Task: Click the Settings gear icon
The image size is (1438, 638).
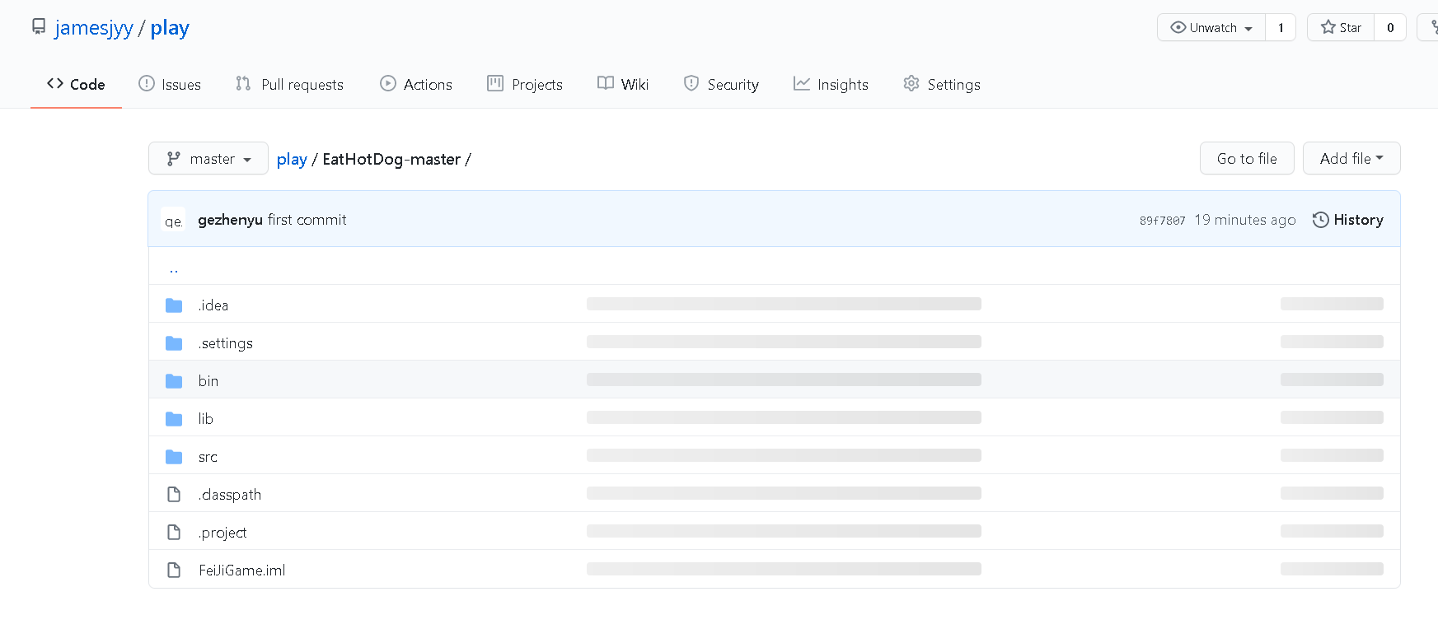Action: click(x=911, y=83)
